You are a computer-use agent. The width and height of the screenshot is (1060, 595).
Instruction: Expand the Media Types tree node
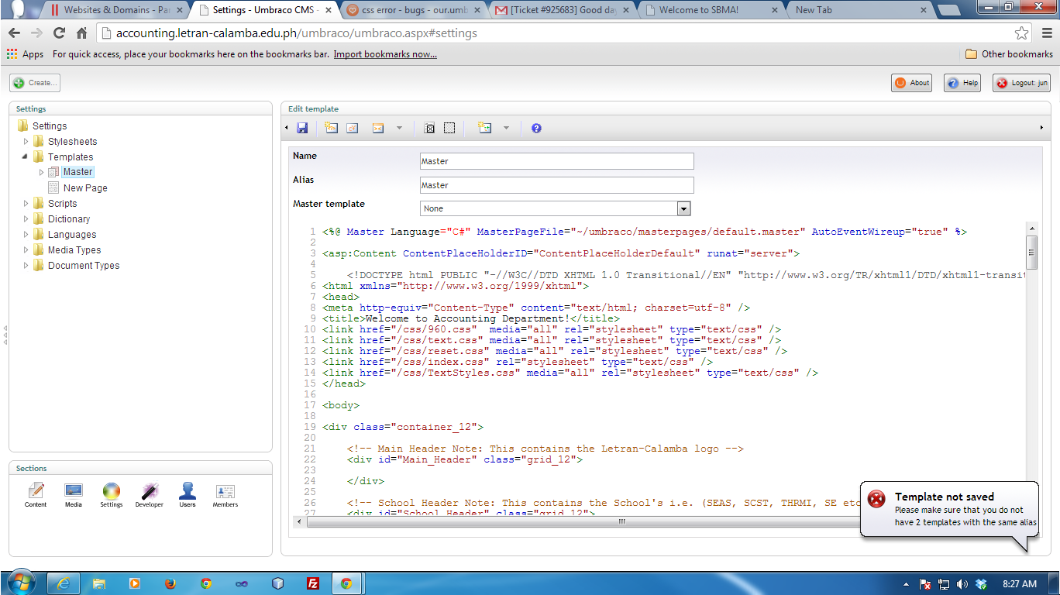(x=26, y=250)
